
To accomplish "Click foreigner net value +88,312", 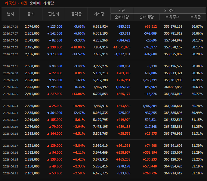I will click(x=151, y=26).
